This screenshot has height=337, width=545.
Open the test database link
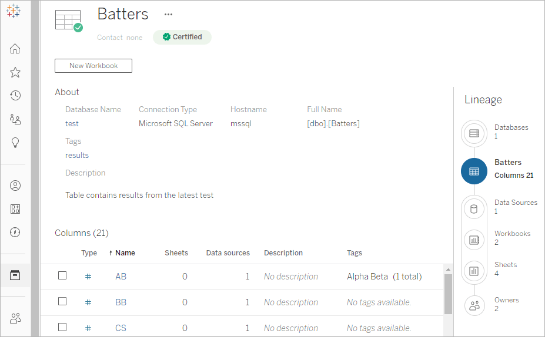(72, 123)
